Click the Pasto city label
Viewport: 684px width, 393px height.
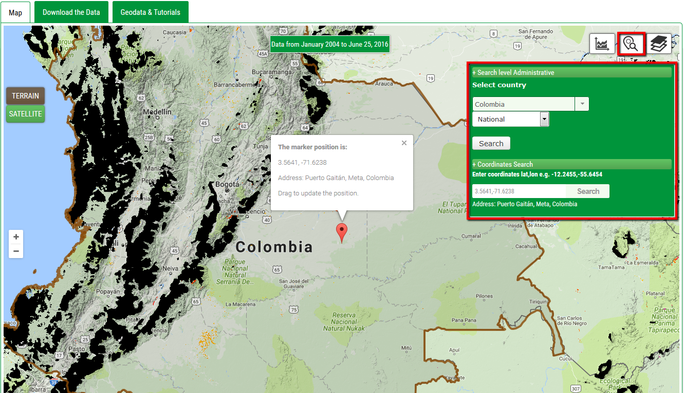pos(77,349)
